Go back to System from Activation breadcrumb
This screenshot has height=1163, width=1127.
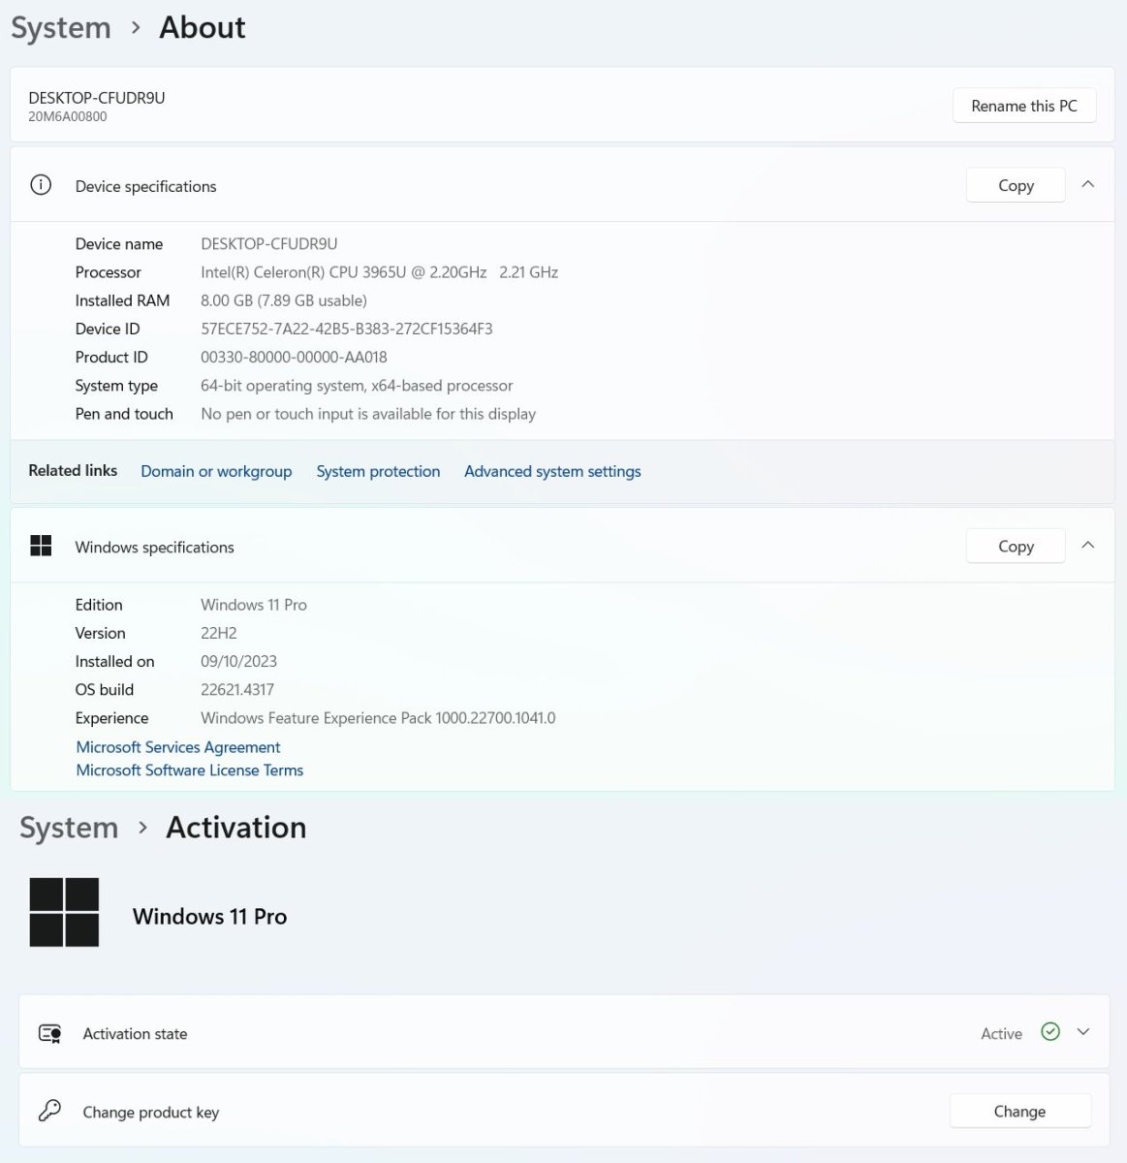click(69, 828)
